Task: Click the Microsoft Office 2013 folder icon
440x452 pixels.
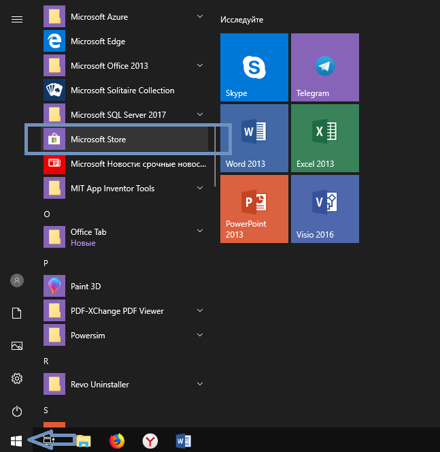Action: pyautogui.click(x=54, y=65)
